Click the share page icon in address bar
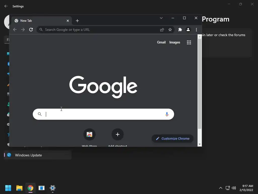Viewport: 258px width, 194px height. tap(162, 30)
